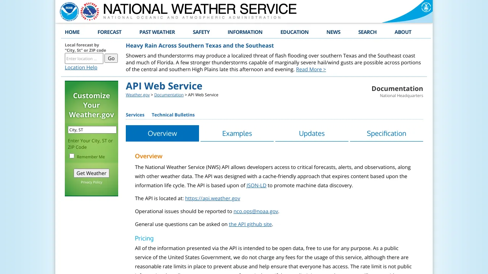The image size is (488, 274).
Task: Open the PAST WEATHER menu
Action: point(157,32)
